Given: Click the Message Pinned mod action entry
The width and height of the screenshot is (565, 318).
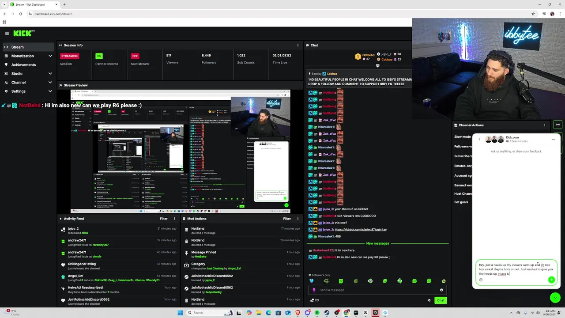Looking at the screenshot, I should (x=243, y=254).
